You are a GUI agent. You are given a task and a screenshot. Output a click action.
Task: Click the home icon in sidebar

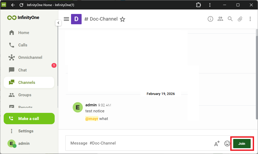12,33
